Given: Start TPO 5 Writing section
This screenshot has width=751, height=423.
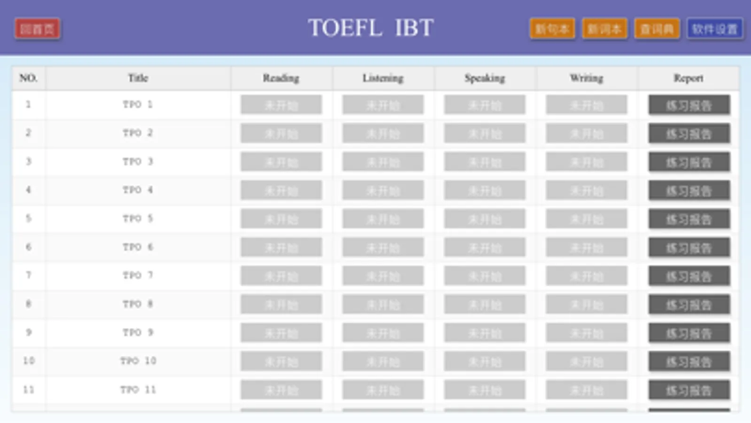Looking at the screenshot, I should [x=586, y=219].
